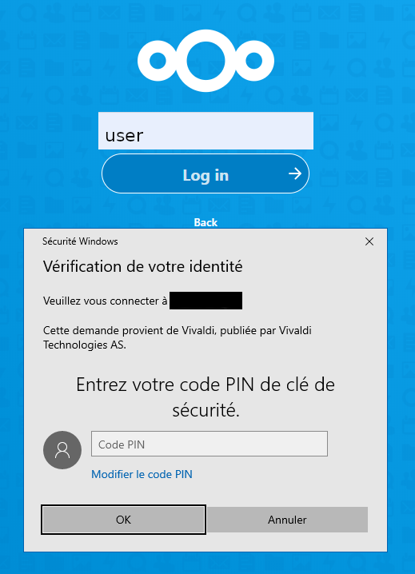Click the Entrez votre code PIN prompt text
The image size is (415, 574).
click(206, 397)
